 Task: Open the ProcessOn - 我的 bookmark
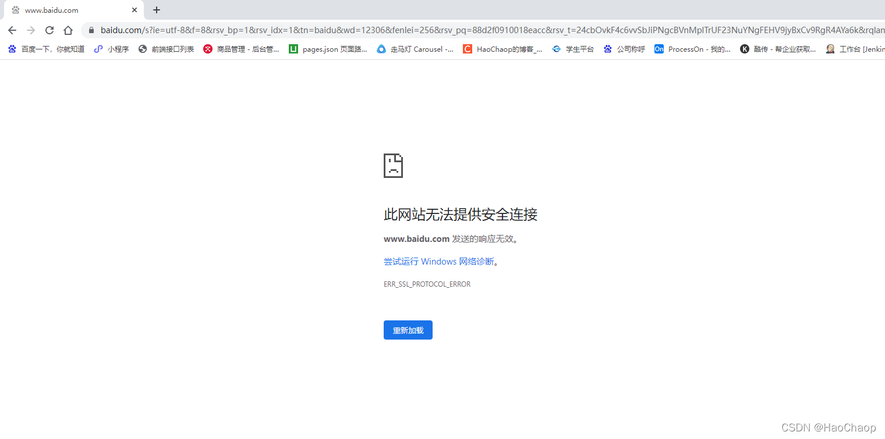[x=693, y=49]
